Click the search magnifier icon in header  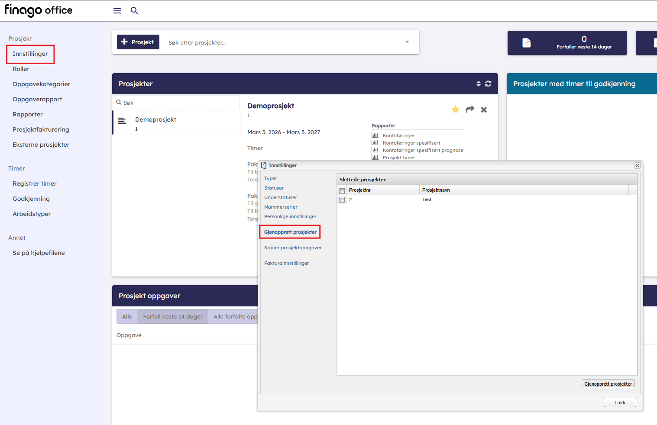pyautogui.click(x=134, y=11)
